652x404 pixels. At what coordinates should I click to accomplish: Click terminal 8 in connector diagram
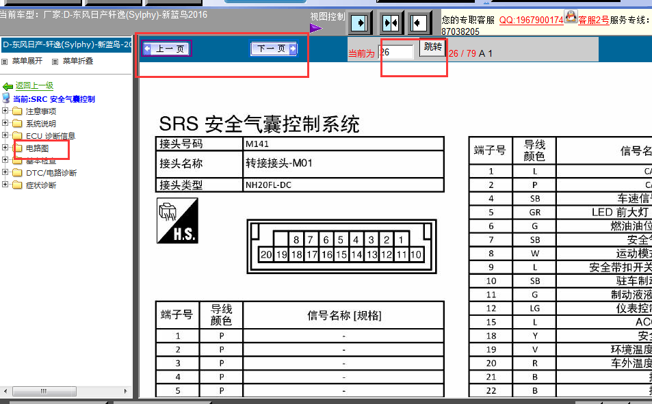click(x=296, y=239)
